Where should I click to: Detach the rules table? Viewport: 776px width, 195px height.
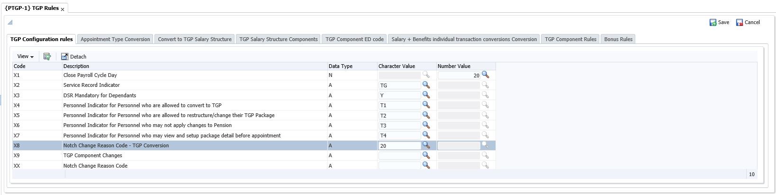(73, 57)
